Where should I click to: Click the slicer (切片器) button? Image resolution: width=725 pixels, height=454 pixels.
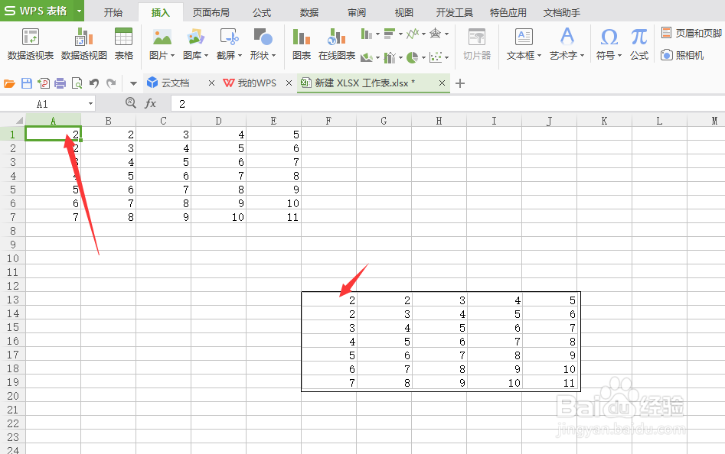pos(477,44)
